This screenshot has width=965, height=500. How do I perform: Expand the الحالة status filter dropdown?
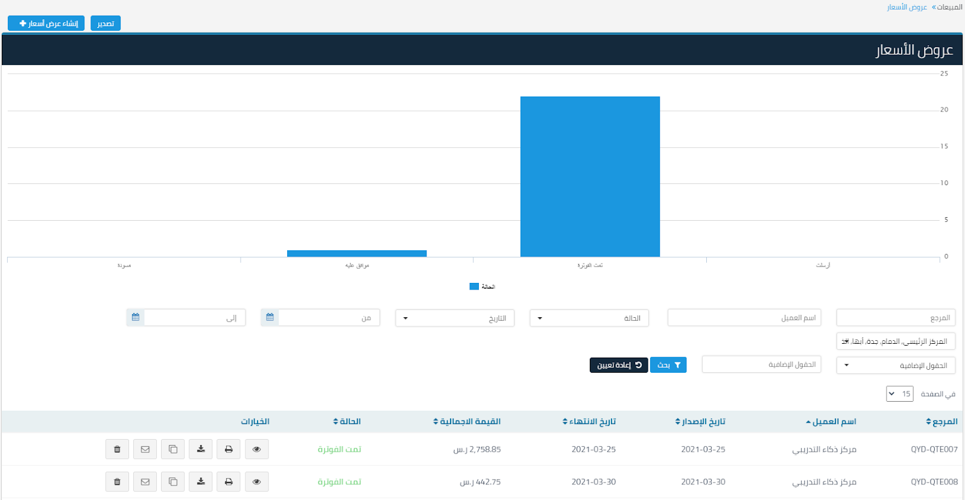coord(589,318)
